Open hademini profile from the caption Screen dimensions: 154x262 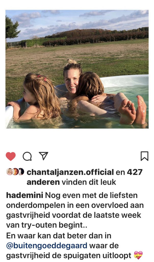tap(25, 195)
